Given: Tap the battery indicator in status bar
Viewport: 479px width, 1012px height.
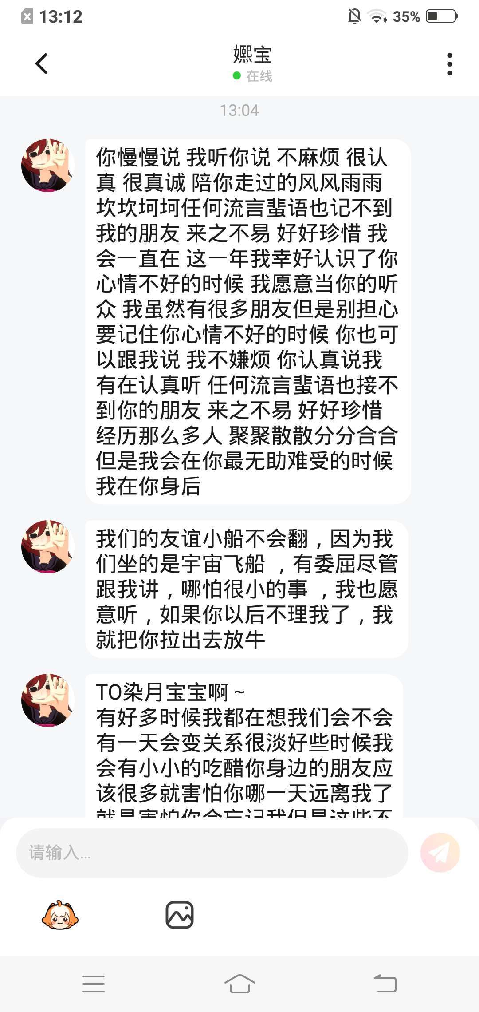Looking at the screenshot, I should pos(441,16).
